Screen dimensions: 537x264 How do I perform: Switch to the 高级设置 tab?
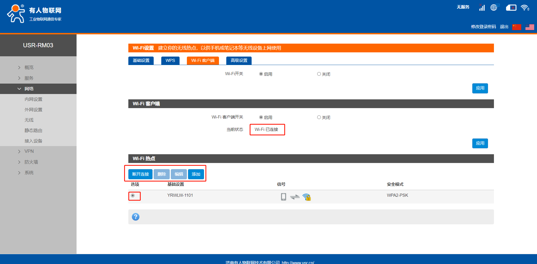239,61
